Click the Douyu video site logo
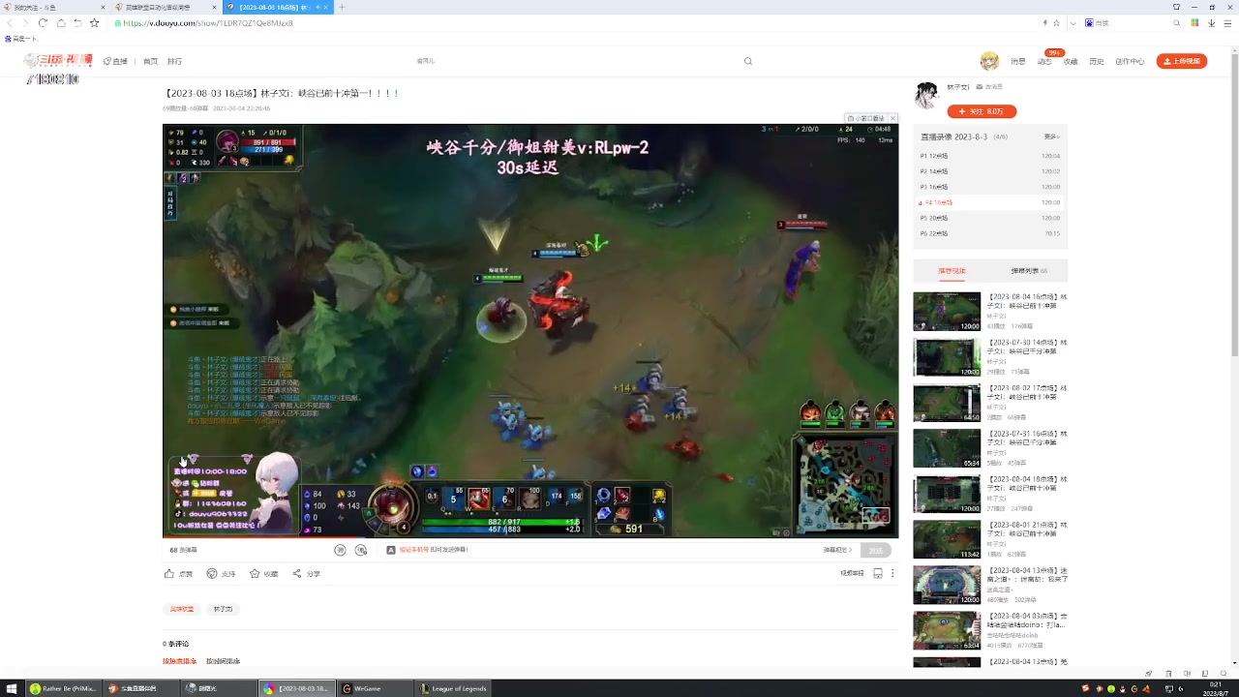 (58, 61)
